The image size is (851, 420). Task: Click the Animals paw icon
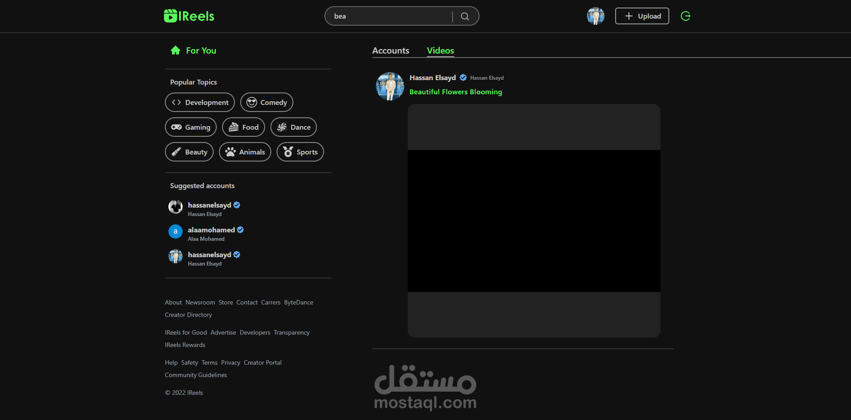pos(230,152)
